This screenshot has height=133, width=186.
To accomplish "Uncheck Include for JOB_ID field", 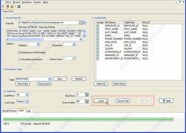I will 98,45.
